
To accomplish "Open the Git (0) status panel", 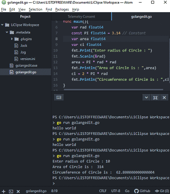I will click(162, 191).
